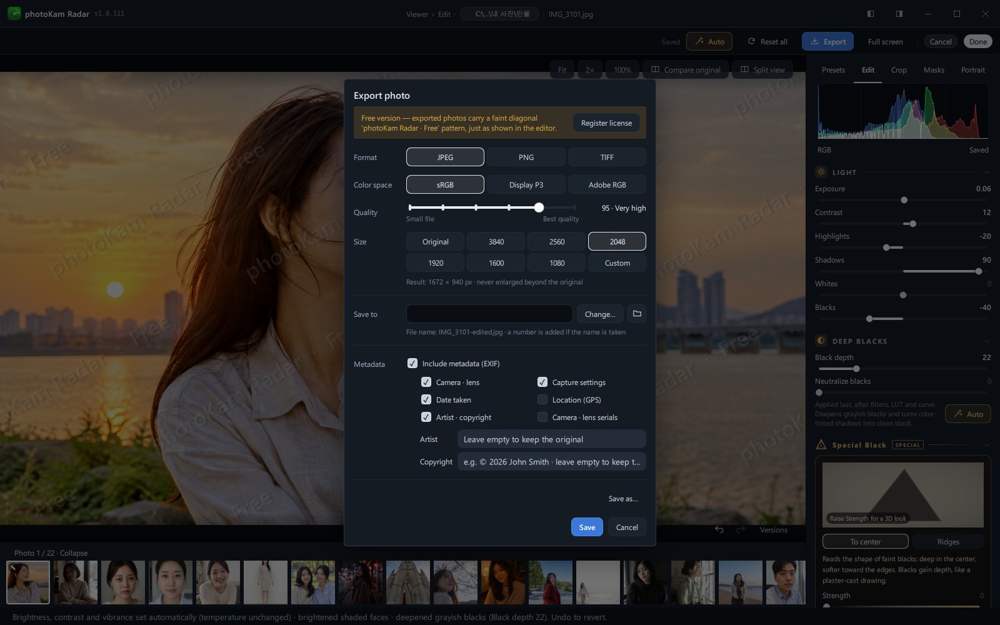This screenshot has height=625, width=1000.
Task: Select the Custom size option
Action: [617, 263]
